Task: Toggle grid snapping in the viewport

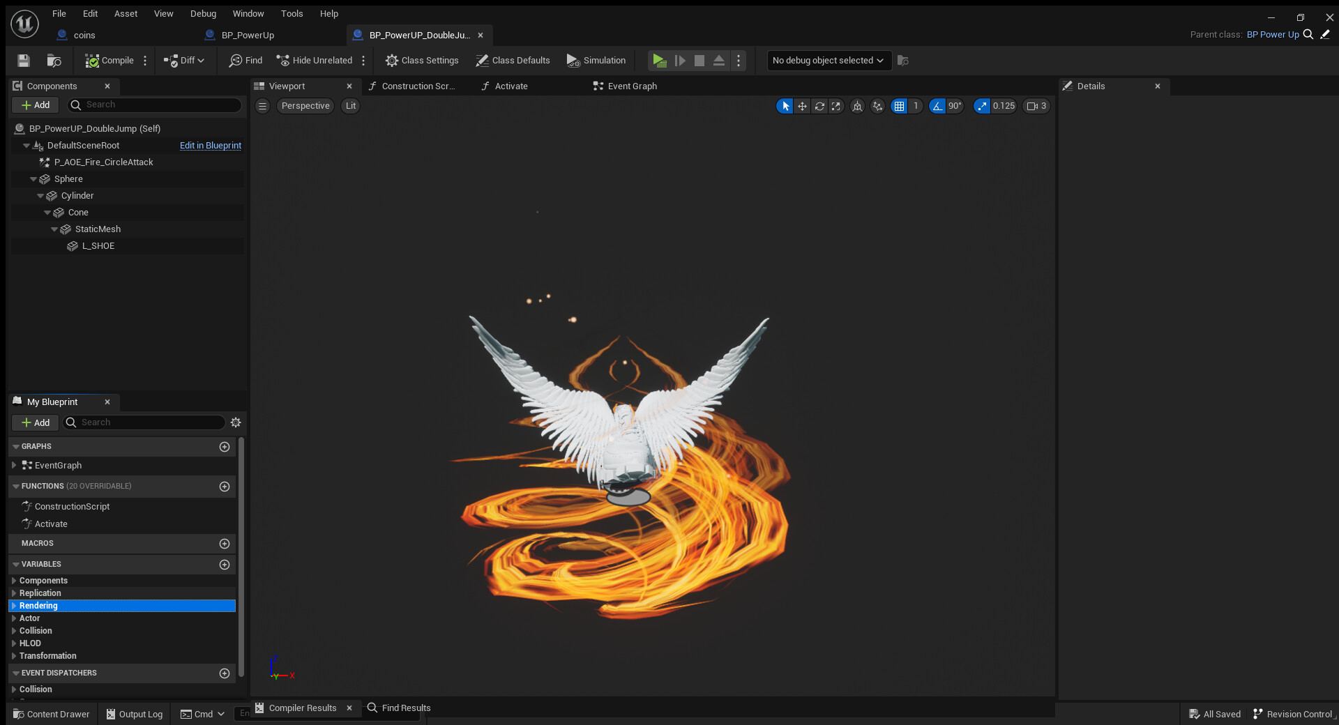Action: click(x=900, y=106)
